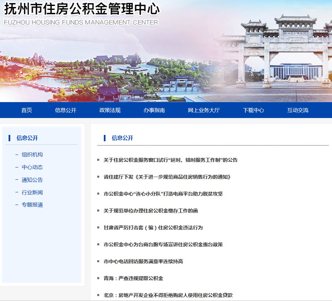
Task: Open article 青海：严查违规提取公积金
Action: click(x=133, y=278)
